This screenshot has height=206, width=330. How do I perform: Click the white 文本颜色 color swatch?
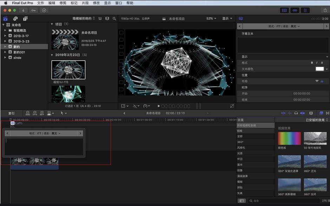point(319,69)
